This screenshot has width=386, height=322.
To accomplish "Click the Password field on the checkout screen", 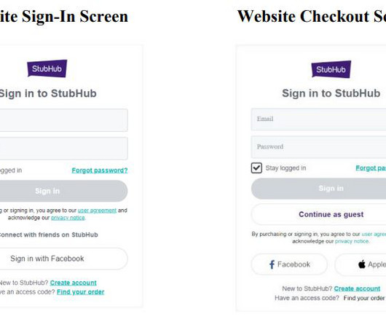I will 318,147.
